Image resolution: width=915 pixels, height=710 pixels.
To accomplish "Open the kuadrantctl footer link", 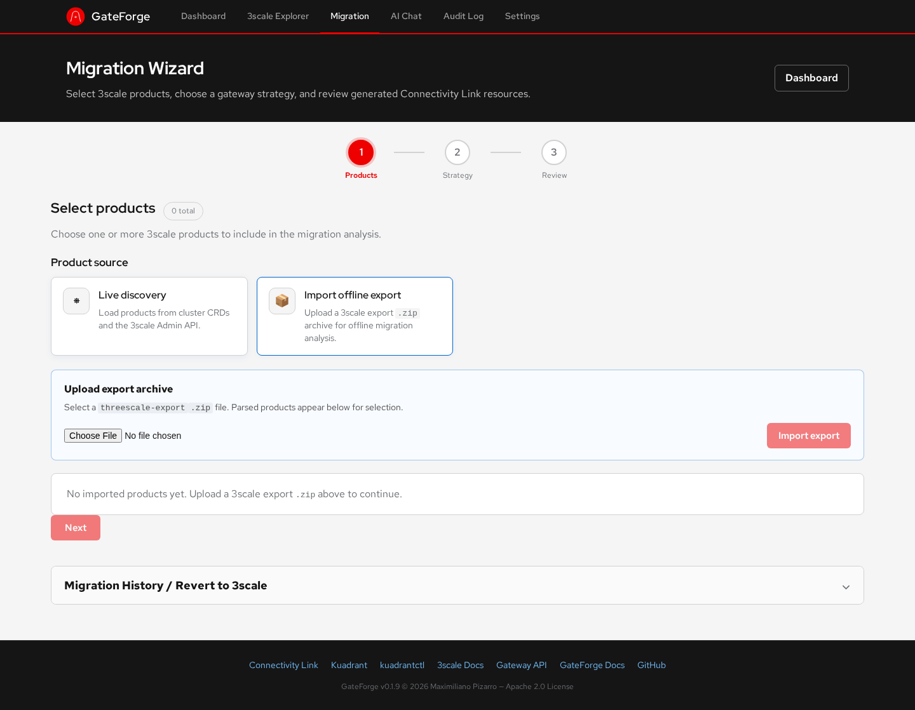I will tap(402, 666).
